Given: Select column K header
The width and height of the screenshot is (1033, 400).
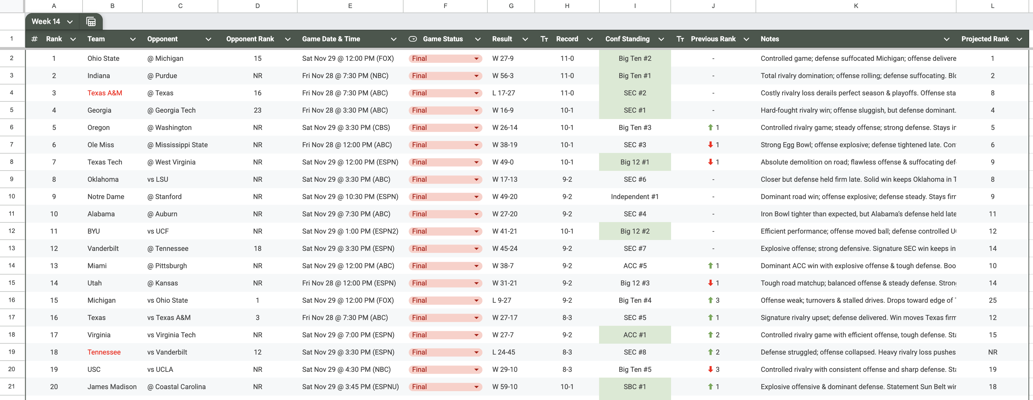Looking at the screenshot, I should click(856, 6).
